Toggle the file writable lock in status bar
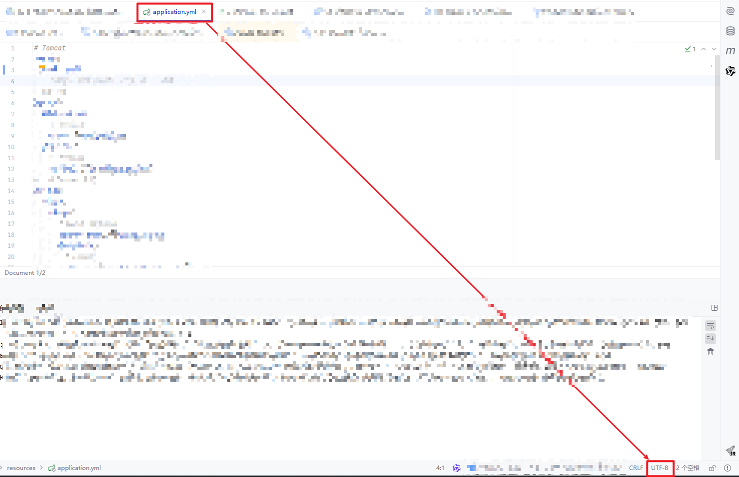This screenshot has height=477, width=739. pyautogui.click(x=712, y=468)
